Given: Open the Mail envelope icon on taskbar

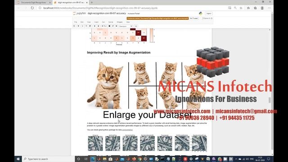Looking at the screenshot, I should click(122, 159).
